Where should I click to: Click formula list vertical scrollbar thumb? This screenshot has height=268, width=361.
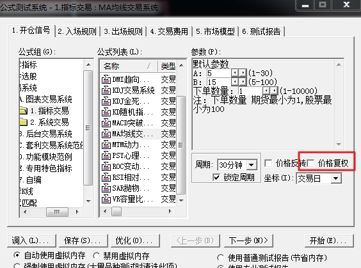pyautogui.click(x=181, y=145)
